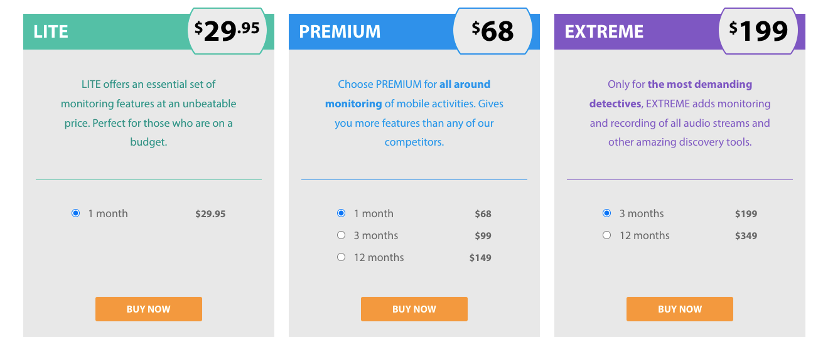Select the LITE 1 month radio button

pos(76,213)
